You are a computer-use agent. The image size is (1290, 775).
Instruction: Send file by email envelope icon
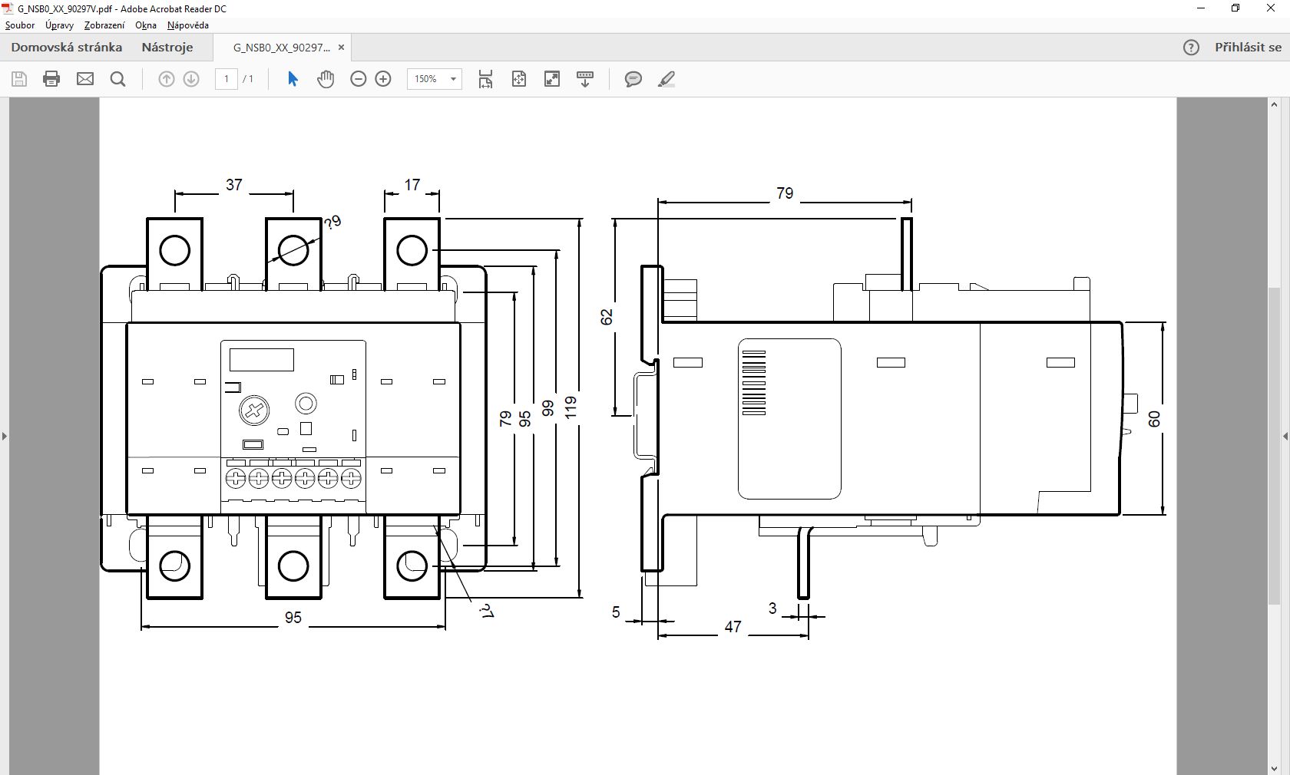pyautogui.click(x=85, y=79)
